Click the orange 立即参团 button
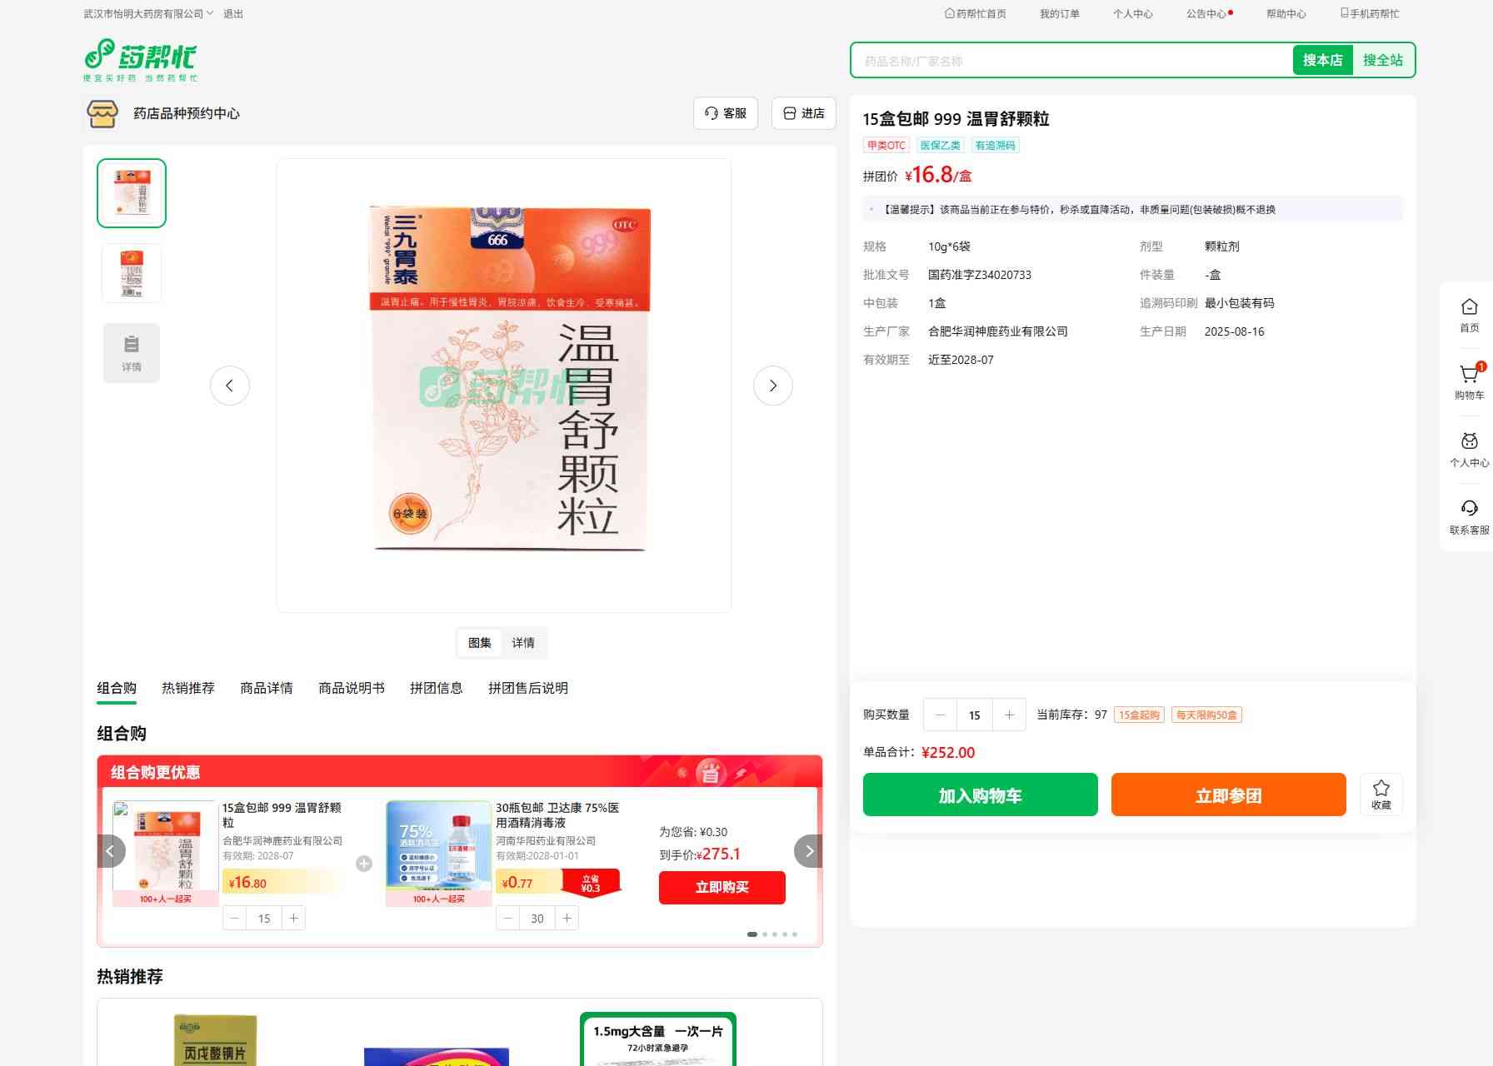The width and height of the screenshot is (1493, 1066). click(1228, 795)
